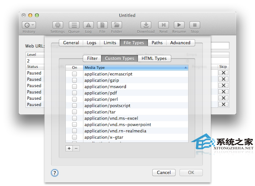Select the File Types tab
Screen dimensions: 255x186
point(134,43)
